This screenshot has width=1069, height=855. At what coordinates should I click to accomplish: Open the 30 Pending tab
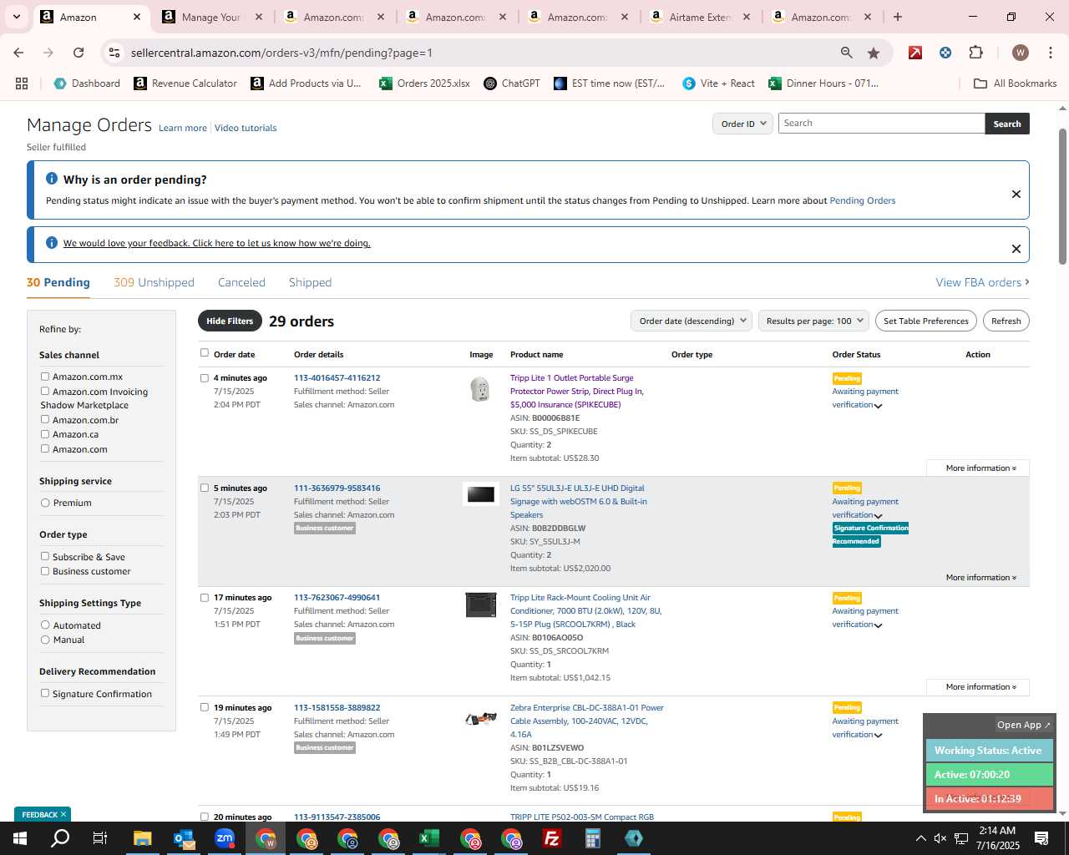(58, 282)
